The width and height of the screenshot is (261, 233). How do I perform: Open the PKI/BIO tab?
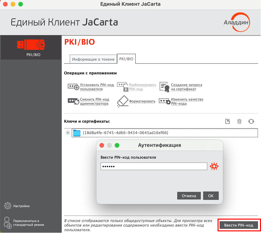126,59
